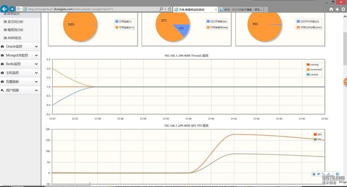Click the 200 value on QPS-TPS y-axis
The image size is (347, 187).
(48, 129)
